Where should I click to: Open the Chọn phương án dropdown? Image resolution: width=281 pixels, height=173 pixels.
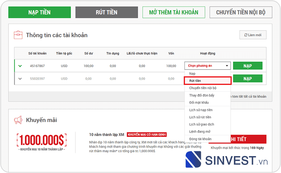click(x=208, y=66)
